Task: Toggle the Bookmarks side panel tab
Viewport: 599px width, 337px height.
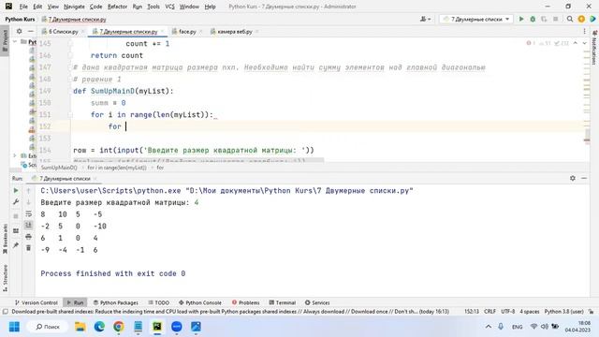Action: [5, 239]
